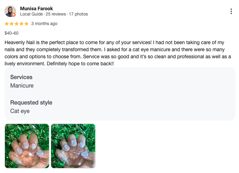This screenshot has width=239, height=173.
Task: Select the Cat eye style value
Action: pyautogui.click(x=20, y=111)
